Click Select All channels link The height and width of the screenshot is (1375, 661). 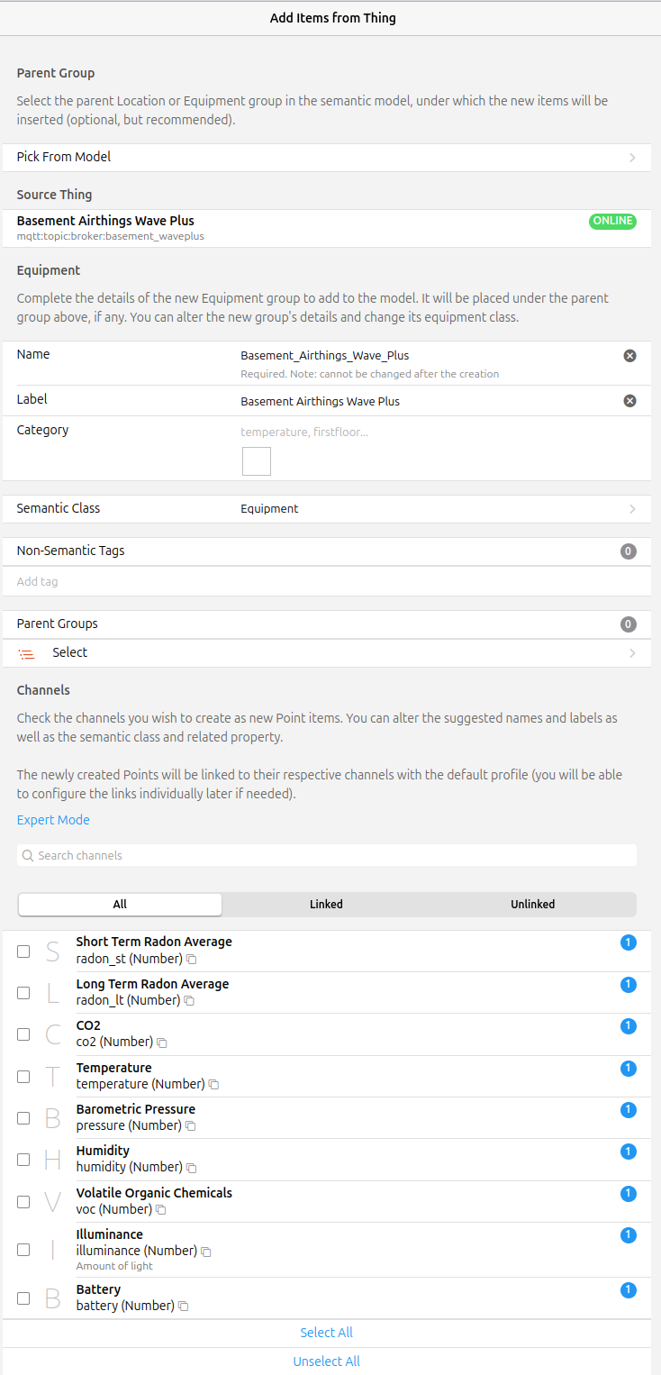(x=326, y=1333)
